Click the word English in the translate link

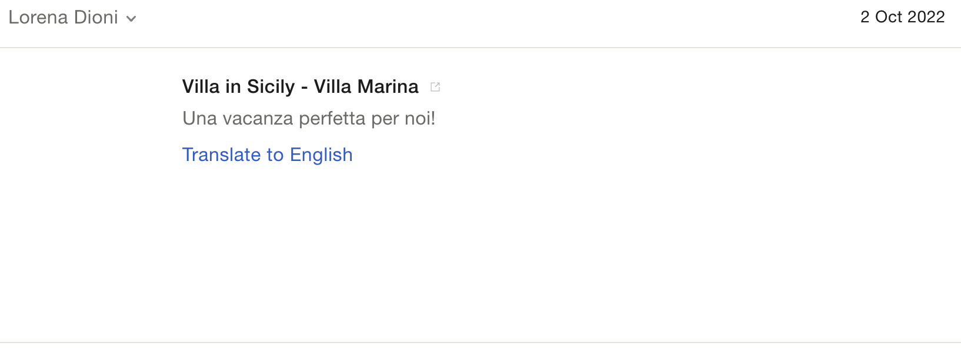pyautogui.click(x=321, y=155)
